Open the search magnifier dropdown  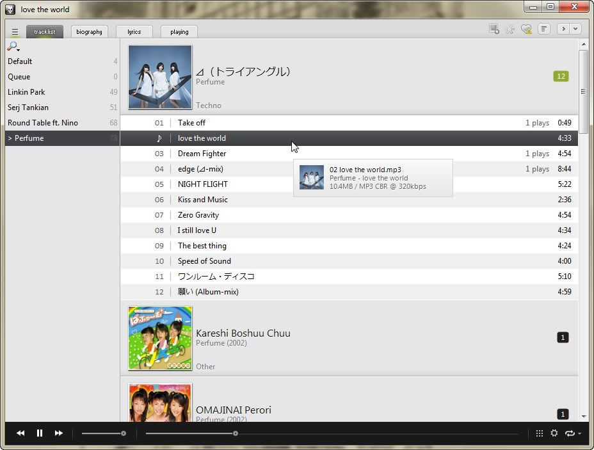click(13, 47)
